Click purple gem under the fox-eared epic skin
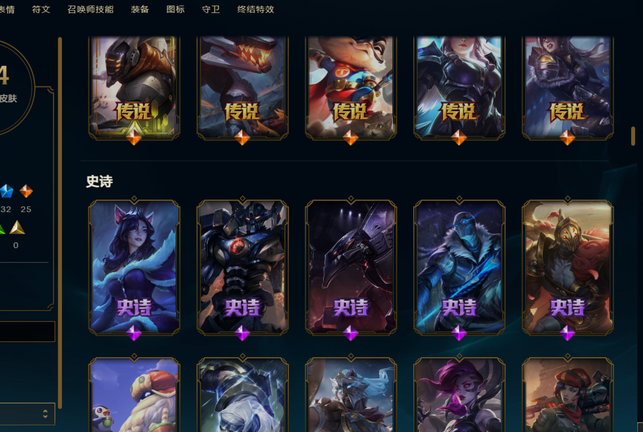 [x=134, y=333]
